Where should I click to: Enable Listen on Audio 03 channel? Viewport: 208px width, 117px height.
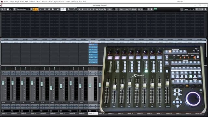(23, 74)
